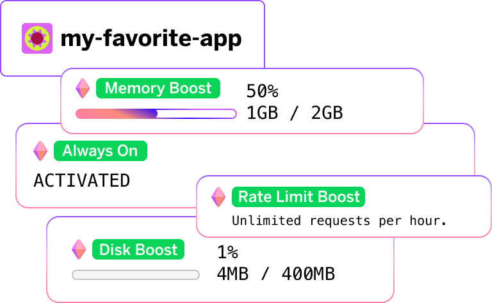Click the my-favorite-app flower icon
497x303 pixels.
click(37, 38)
